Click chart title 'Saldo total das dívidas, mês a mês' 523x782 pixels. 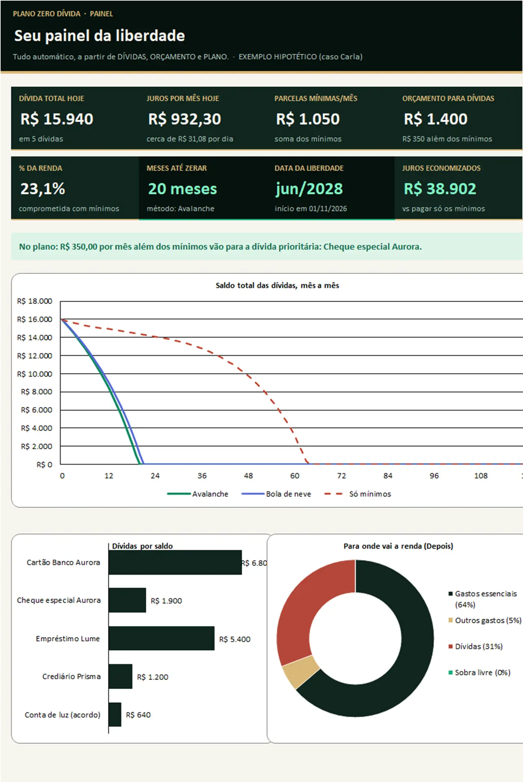pyautogui.click(x=277, y=286)
